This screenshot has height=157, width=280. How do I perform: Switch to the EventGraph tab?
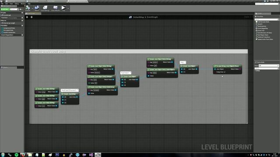pos(33,14)
